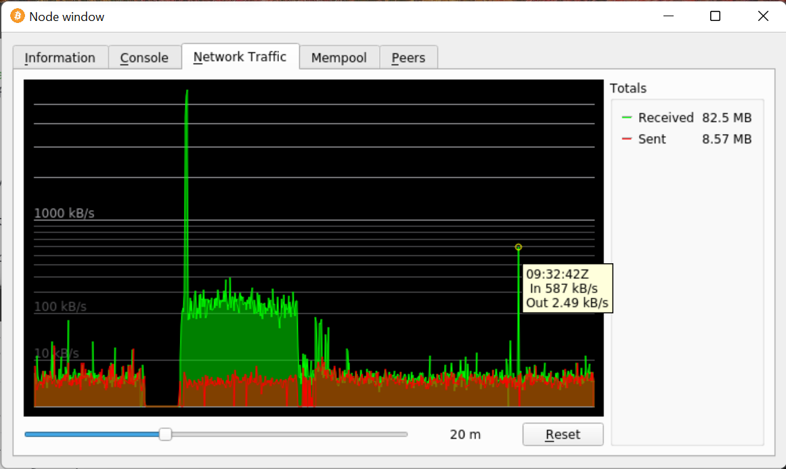Maximize the Node window
This screenshot has height=469, width=786.
click(716, 16)
